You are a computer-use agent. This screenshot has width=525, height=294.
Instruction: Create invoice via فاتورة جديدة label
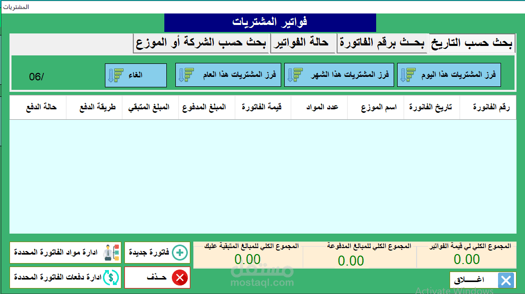(149, 252)
